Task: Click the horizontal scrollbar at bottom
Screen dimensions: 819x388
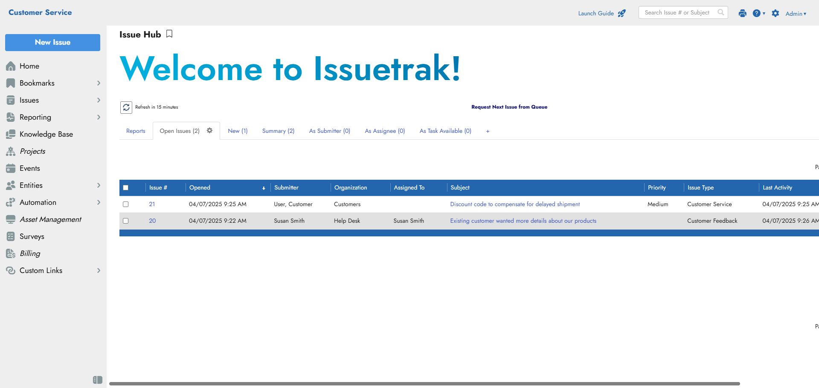Action: [424, 384]
